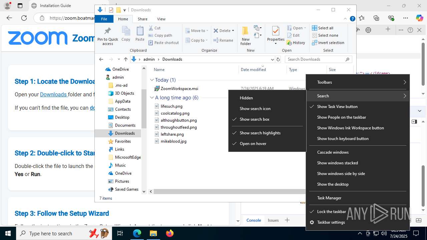Click the Windows Start button
Image resolution: width=427 pixels, height=240 pixels.
click(x=8, y=234)
